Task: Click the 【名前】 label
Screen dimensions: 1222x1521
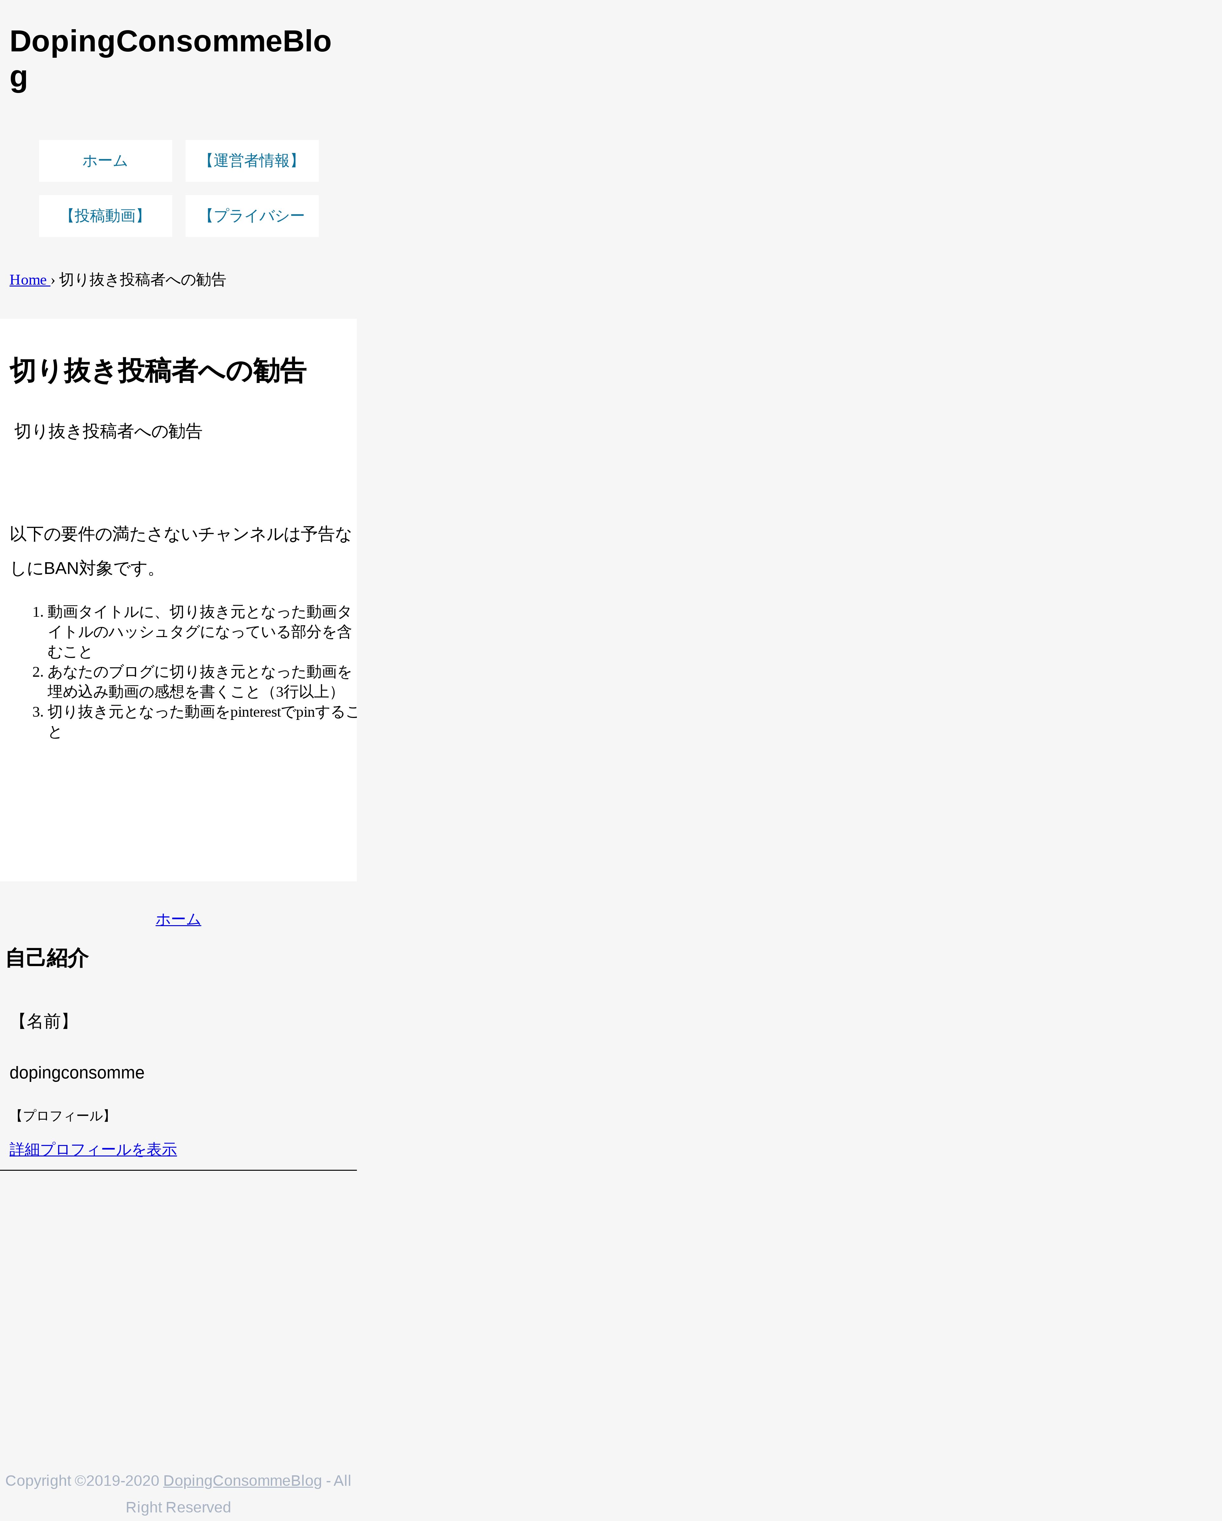Action: click(x=44, y=1022)
